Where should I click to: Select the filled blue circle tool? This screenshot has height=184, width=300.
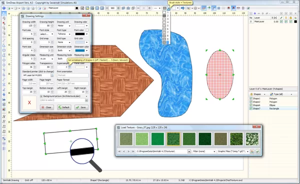pyautogui.click(x=4, y=94)
